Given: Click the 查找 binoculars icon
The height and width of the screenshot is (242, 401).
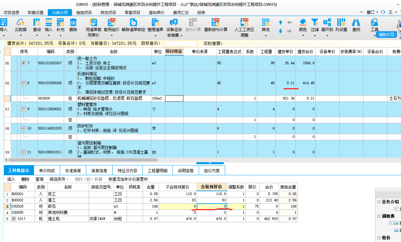Looking at the screenshot, I should 356,22.
